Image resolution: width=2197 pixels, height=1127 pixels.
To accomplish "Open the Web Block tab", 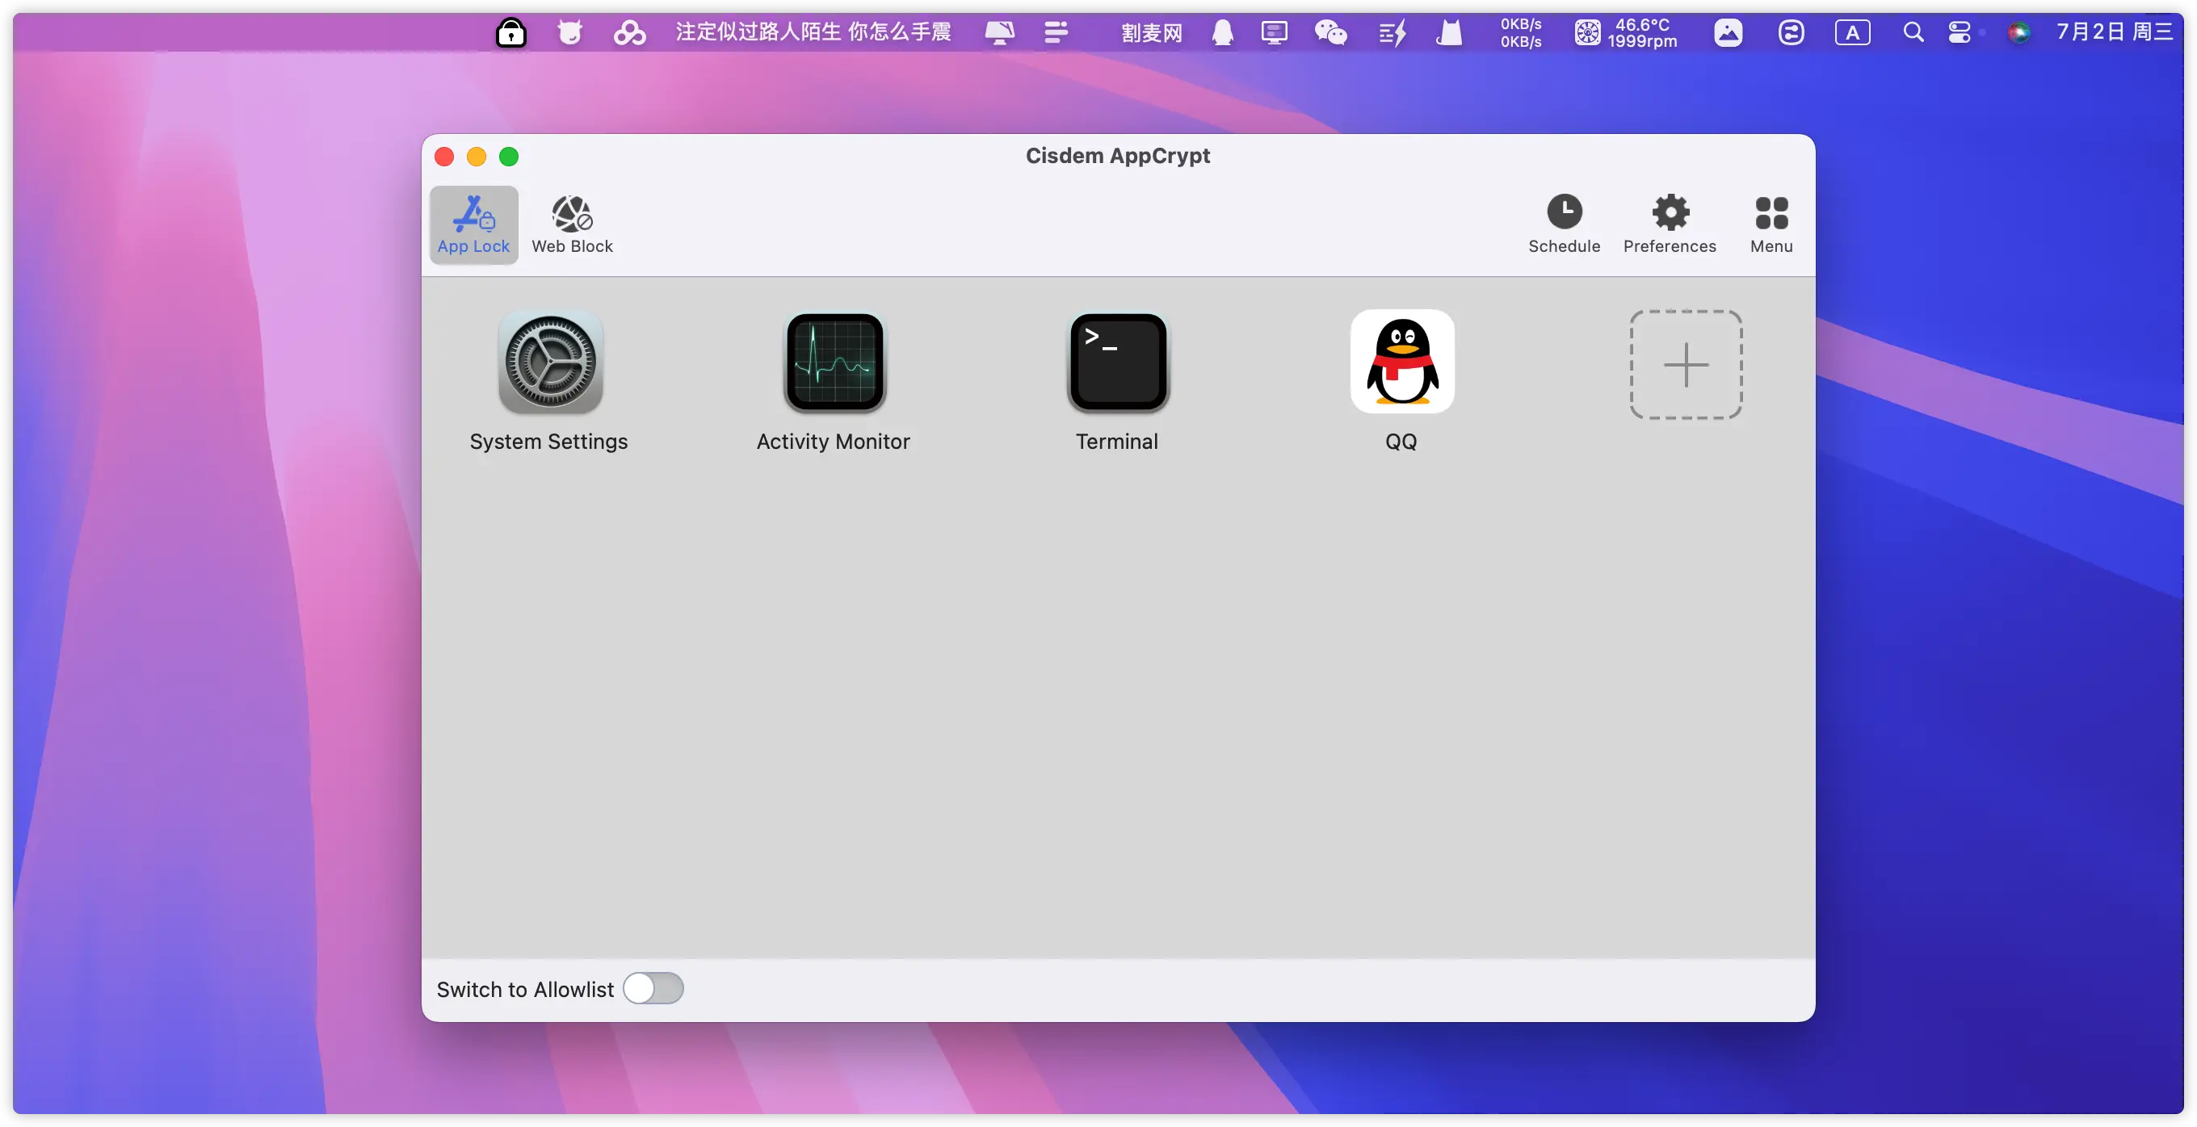I will pos(571,225).
